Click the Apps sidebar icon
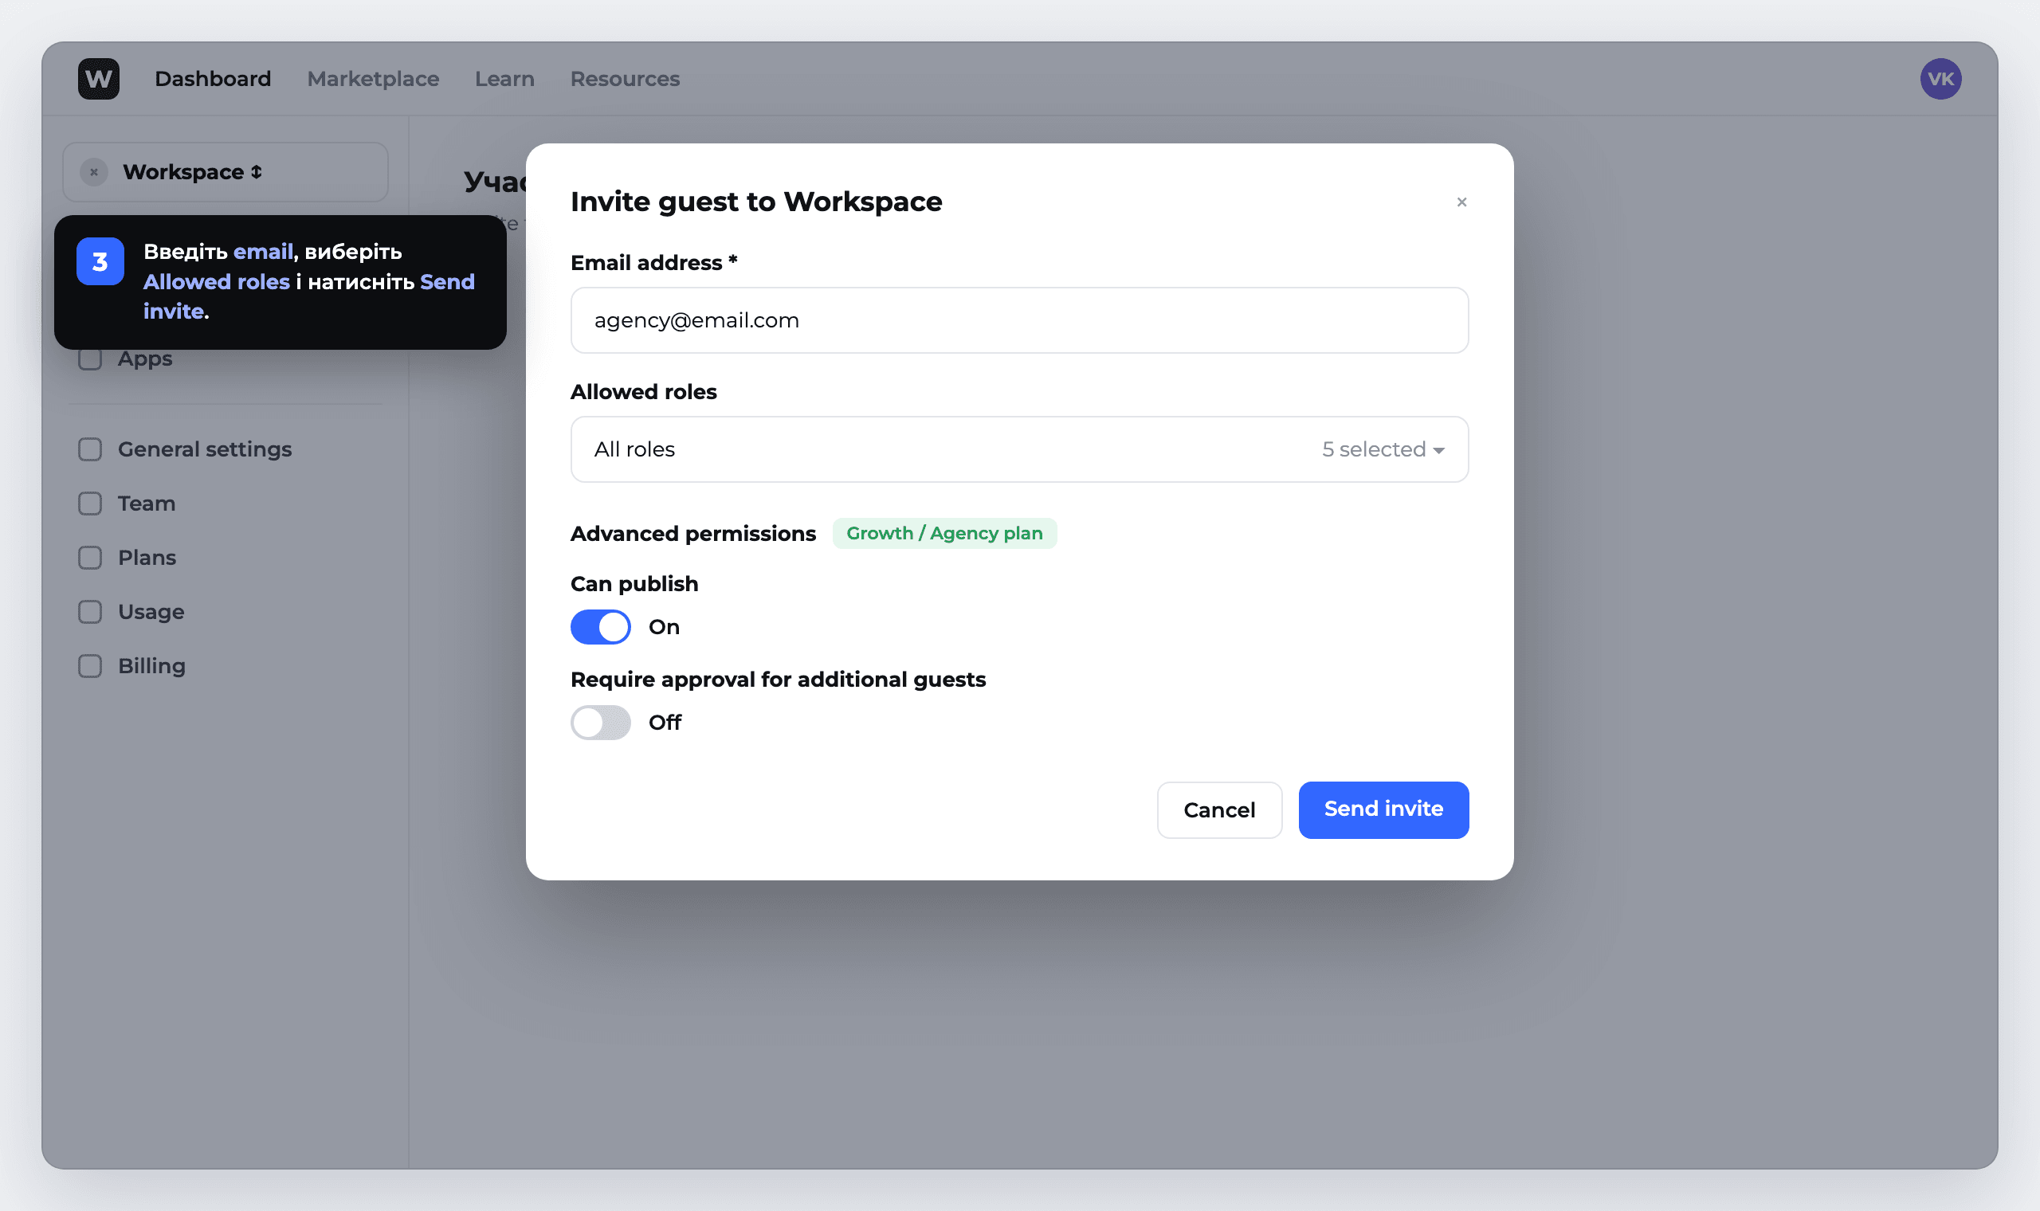The height and width of the screenshot is (1211, 2040). (x=90, y=359)
